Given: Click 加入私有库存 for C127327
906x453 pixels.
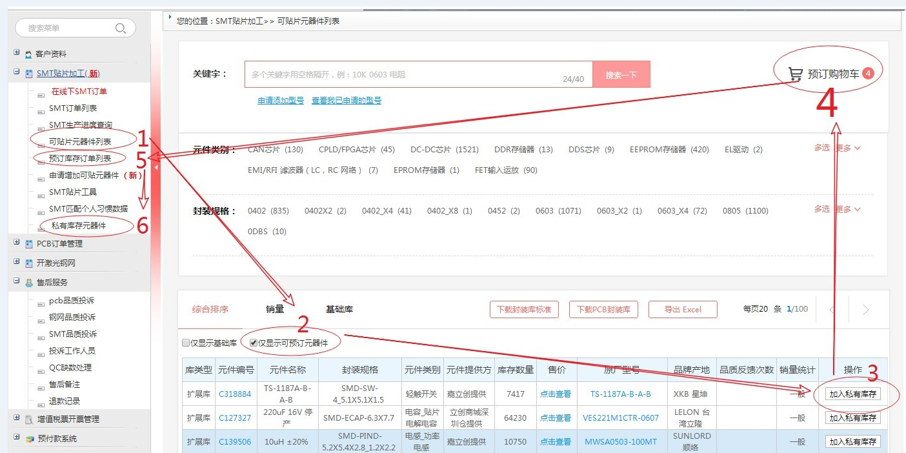Looking at the screenshot, I should (x=853, y=418).
